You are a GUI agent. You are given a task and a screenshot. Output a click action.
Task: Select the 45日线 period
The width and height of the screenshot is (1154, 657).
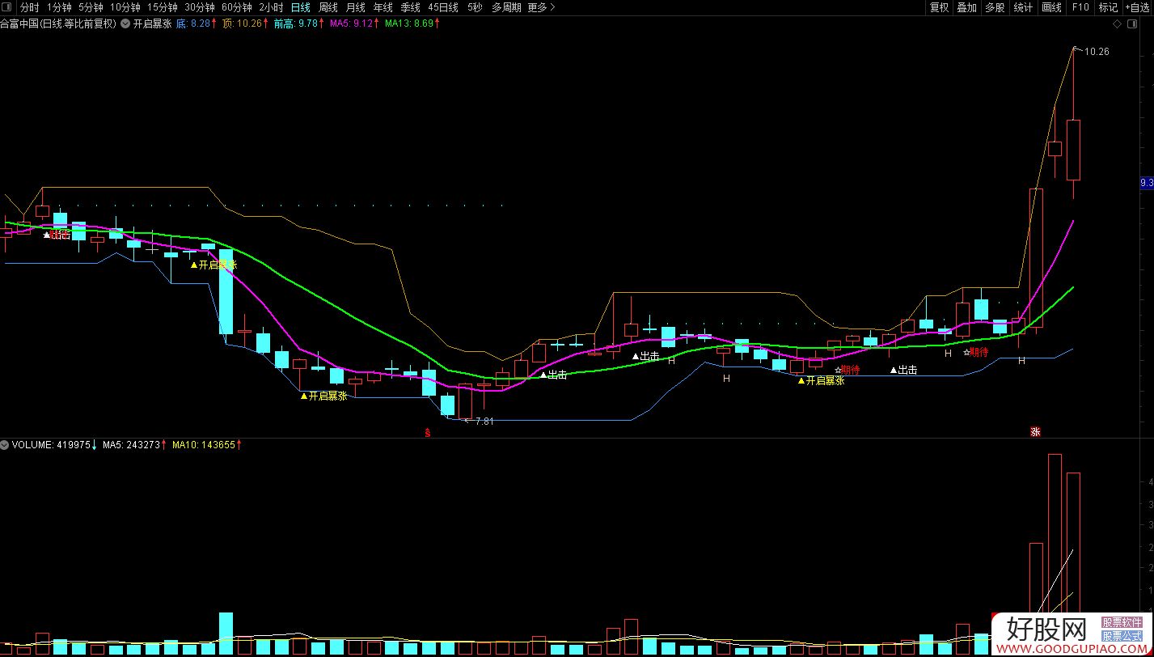point(443,7)
